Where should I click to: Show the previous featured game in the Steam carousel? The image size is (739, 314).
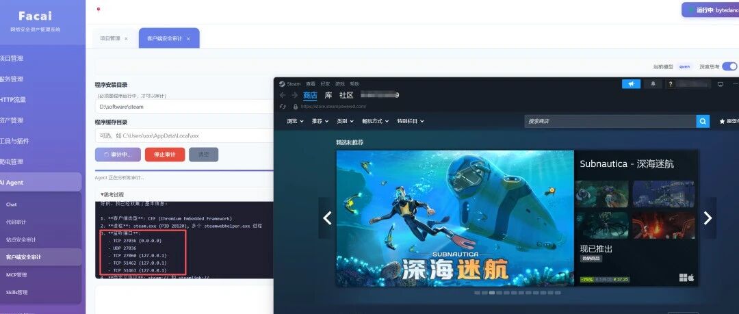[327, 218]
